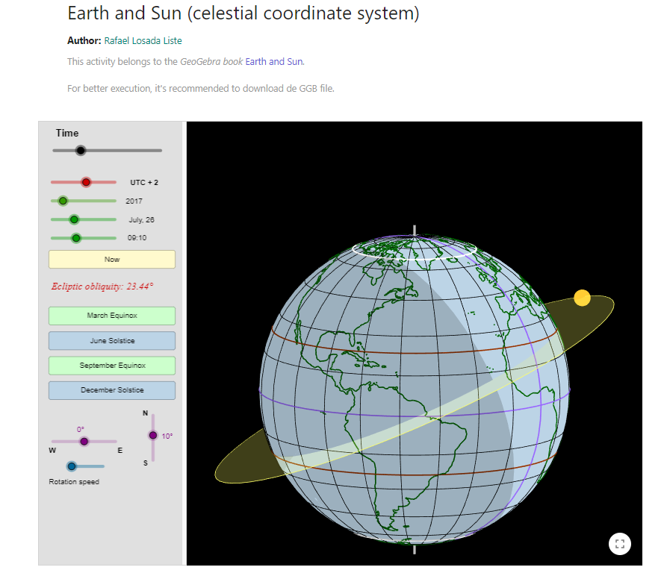
Task: Click the north pole axis marker
Action: pos(414,231)
